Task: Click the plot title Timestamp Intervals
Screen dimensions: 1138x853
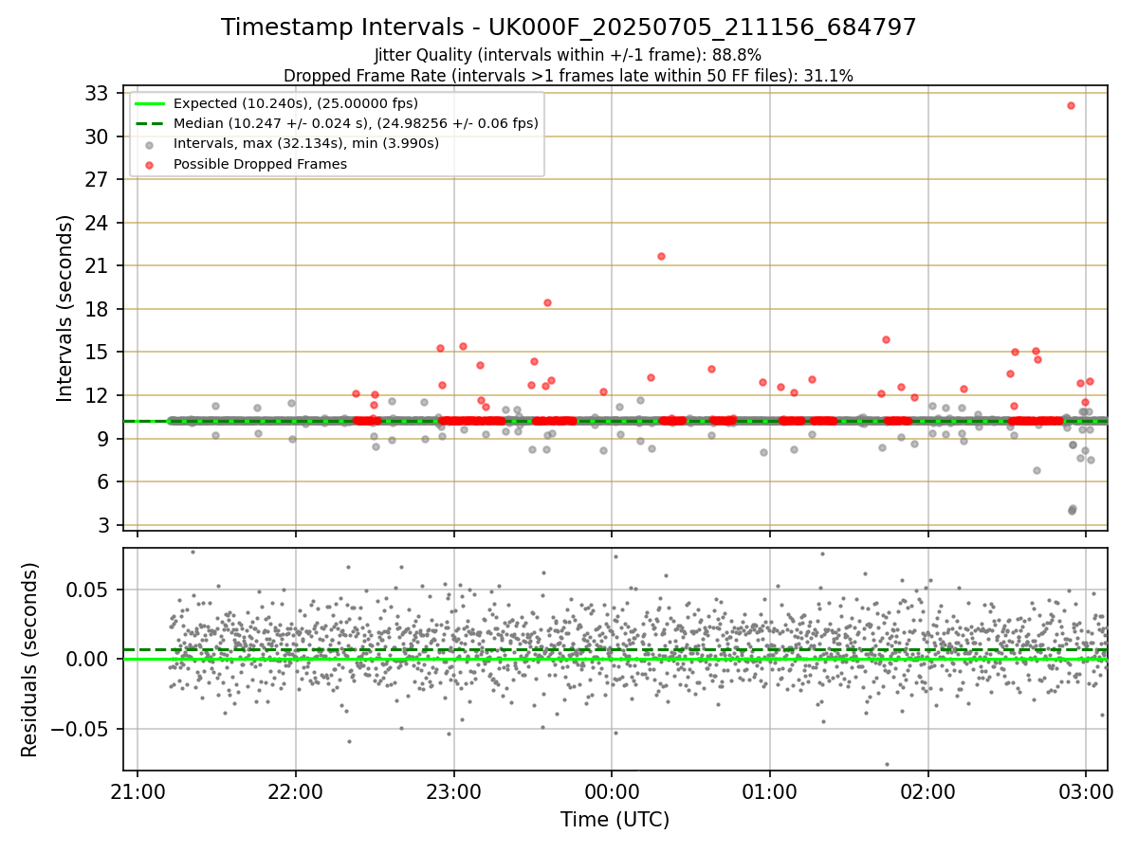Action: pos(569,27)
